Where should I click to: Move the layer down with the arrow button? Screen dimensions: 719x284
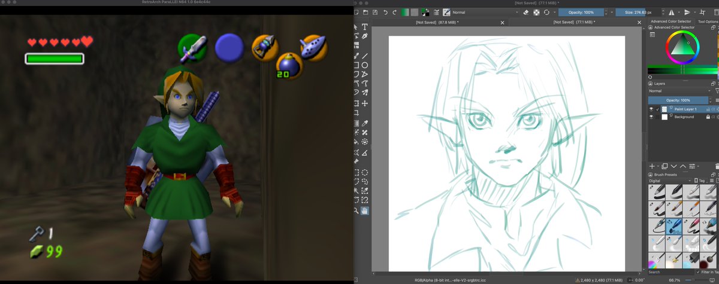click(673, 166)
